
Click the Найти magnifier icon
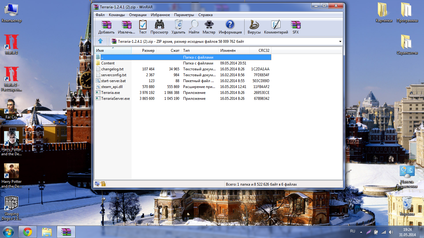[x=194, y=27]
